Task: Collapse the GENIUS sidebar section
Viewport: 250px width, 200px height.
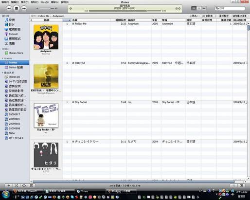Action: [2, 58]
